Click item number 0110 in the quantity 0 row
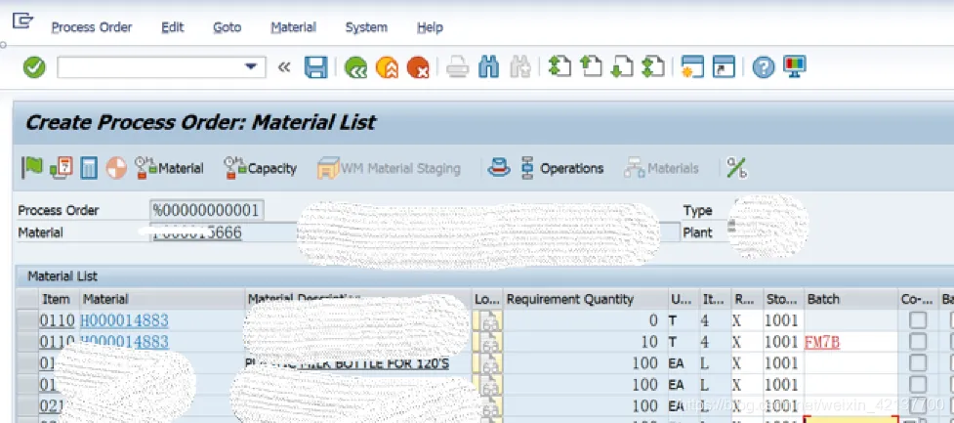 58,320
